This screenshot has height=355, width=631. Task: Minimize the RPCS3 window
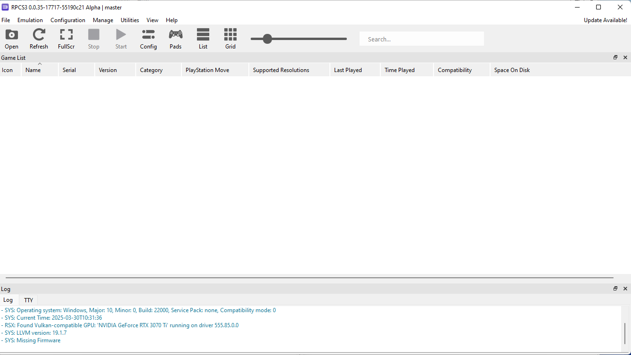click(x=577, y=7)
